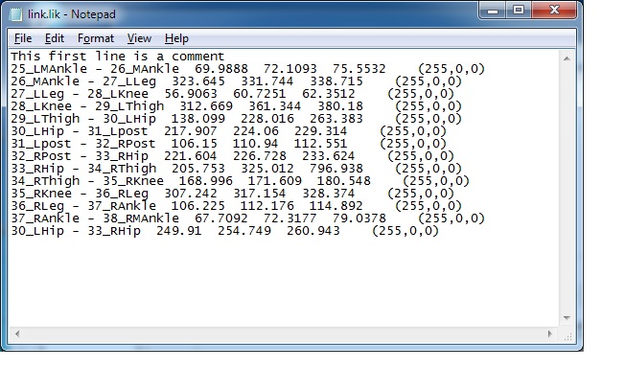Click on '32_RPost' in the 31_Lpost row
Image resolution: width=625 pixels, height=368 pixels.
pyautogui.click(x=126, y=144)
